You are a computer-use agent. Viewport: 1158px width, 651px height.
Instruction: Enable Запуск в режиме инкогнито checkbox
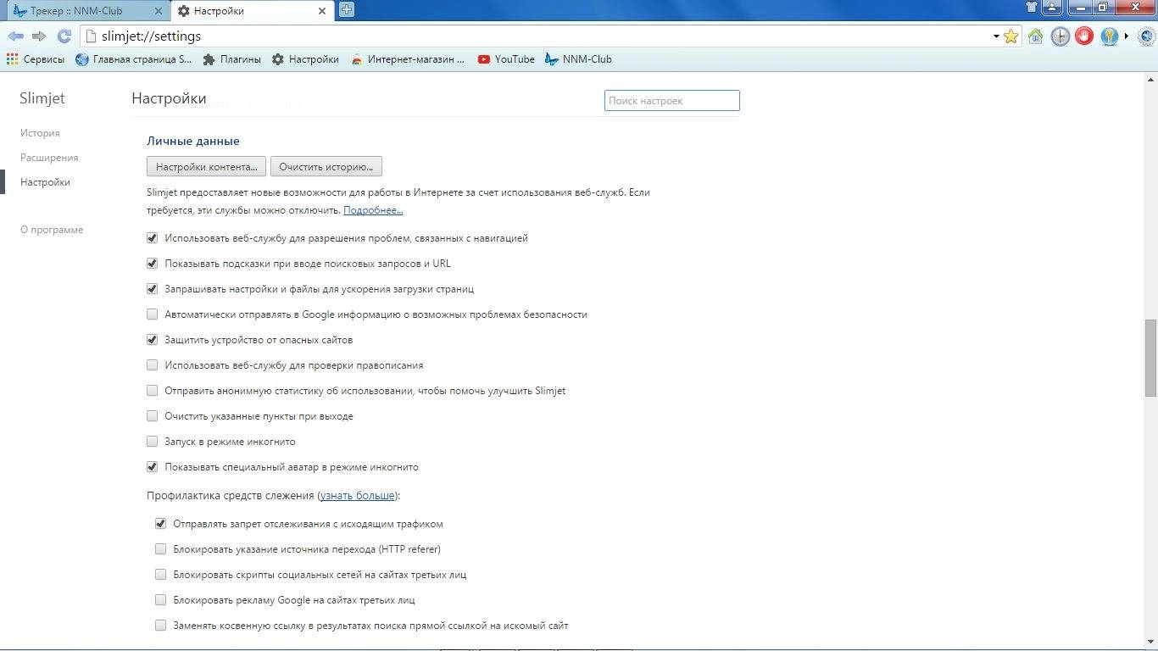153,442
